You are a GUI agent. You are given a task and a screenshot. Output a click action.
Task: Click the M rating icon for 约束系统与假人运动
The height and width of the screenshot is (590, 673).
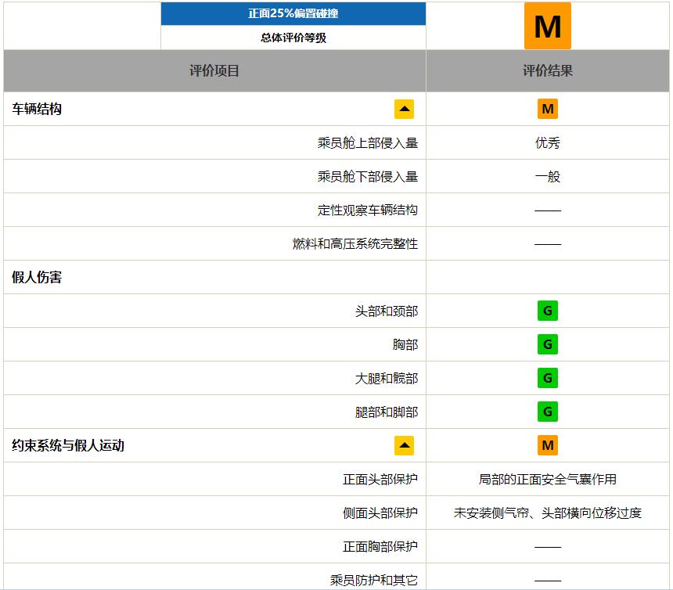[x=547, y=445]
